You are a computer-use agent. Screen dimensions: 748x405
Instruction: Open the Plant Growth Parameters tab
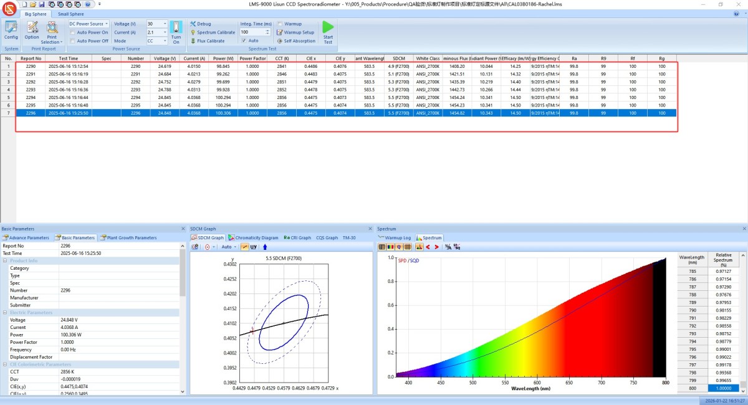129,237
